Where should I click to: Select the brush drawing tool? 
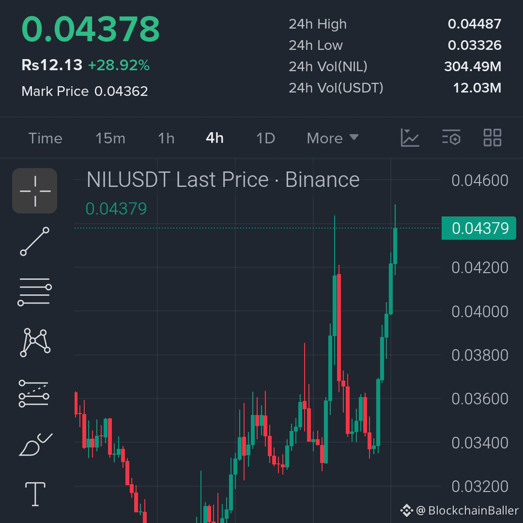click(x=36, y=445)
